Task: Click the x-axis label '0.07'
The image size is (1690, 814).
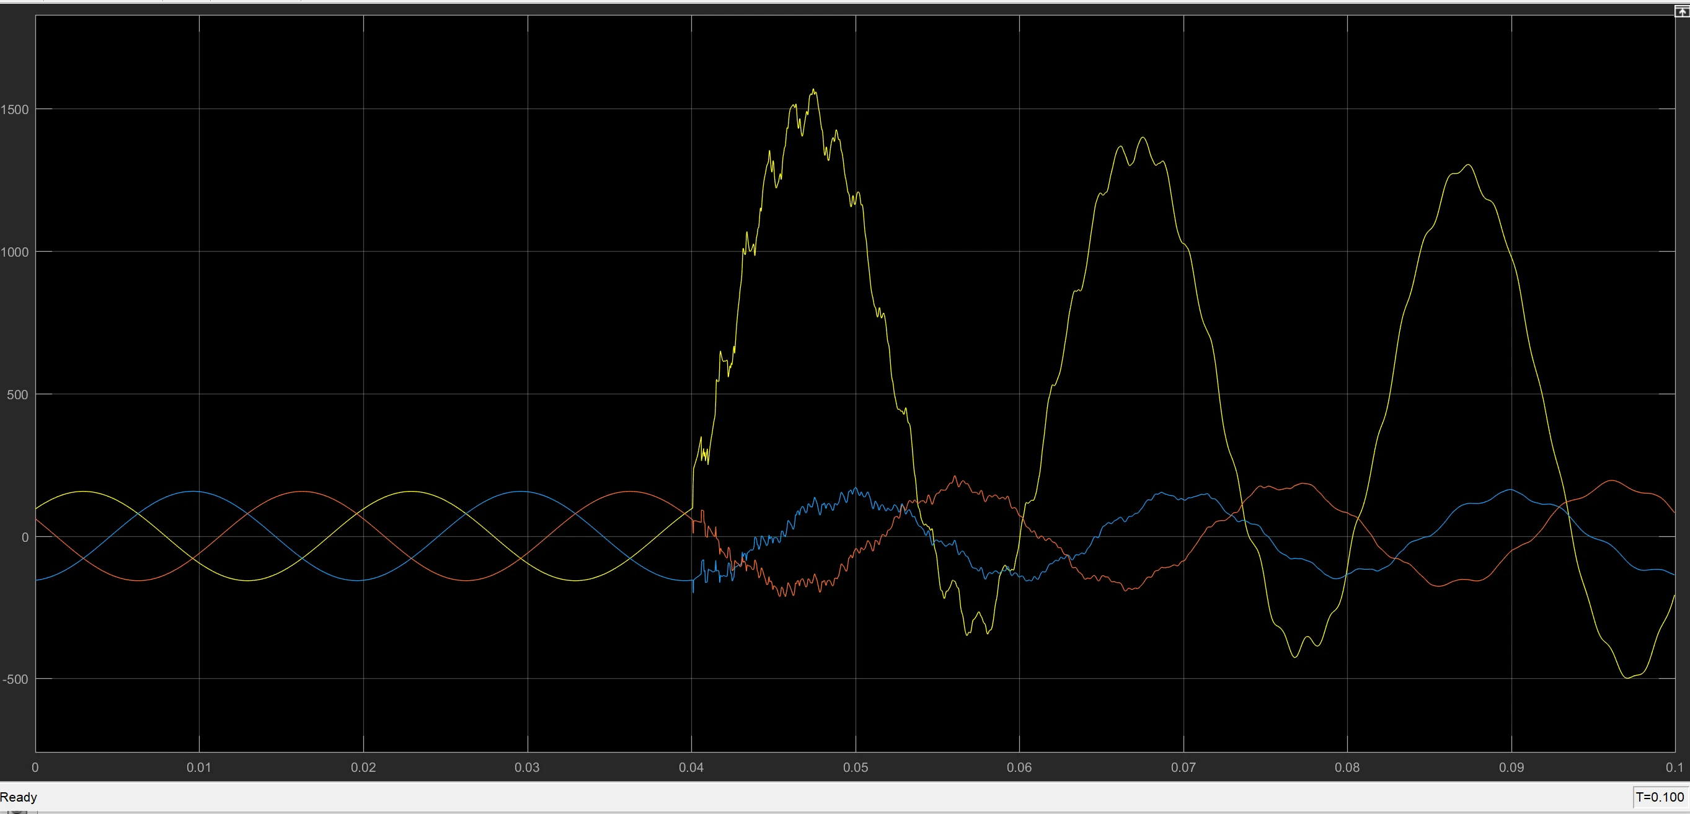Action: [x=1183, y=768]
